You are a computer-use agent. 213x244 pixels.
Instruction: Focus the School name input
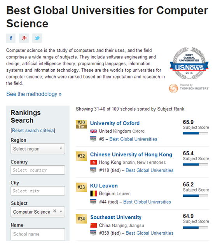pyautogui.click(x=38, y=234)
